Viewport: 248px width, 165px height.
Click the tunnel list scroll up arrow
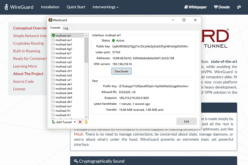(86, 36)
